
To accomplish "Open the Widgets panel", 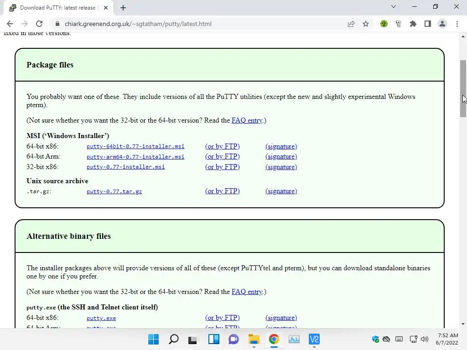I will point(214,339).
